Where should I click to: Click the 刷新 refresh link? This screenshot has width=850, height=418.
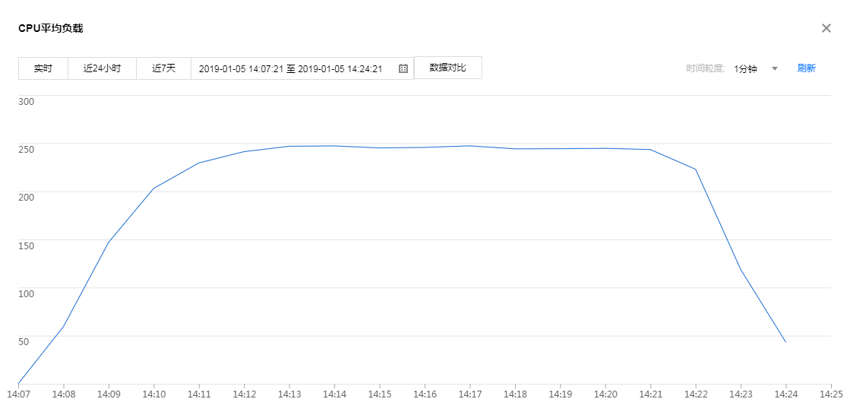click(806, 68)
